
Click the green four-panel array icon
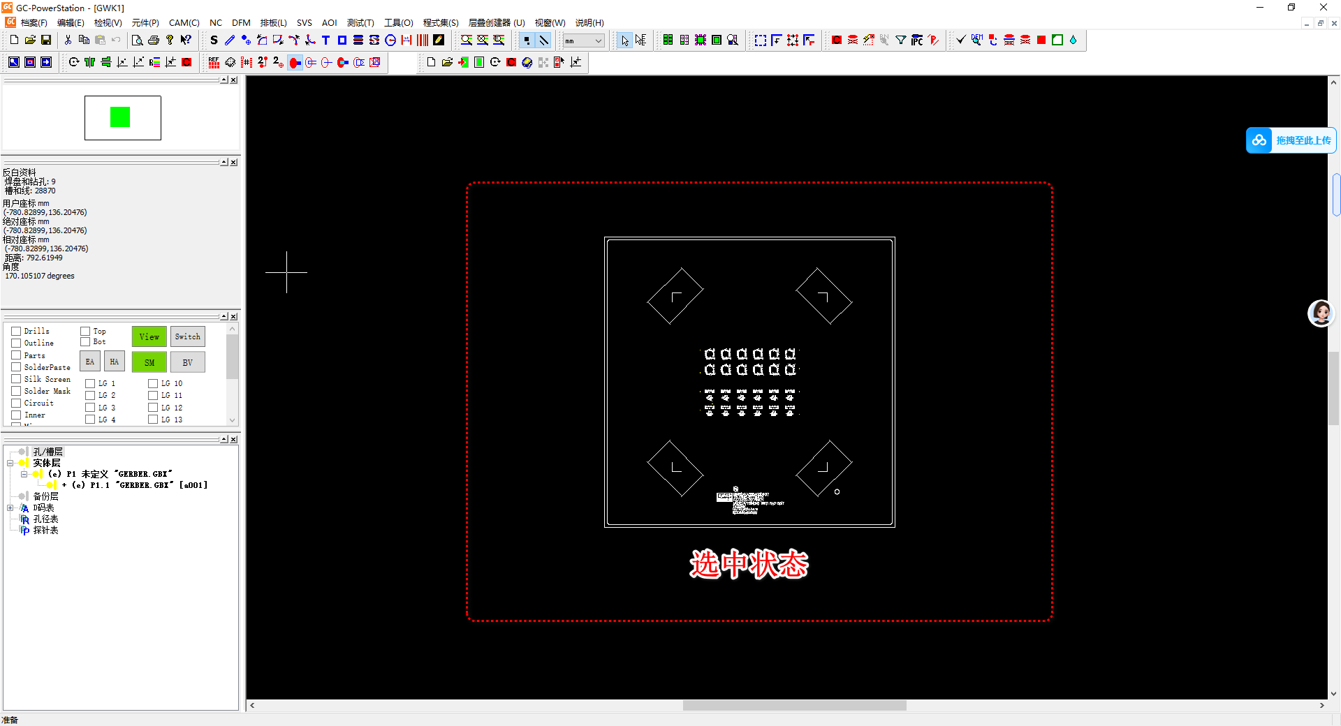(668, 40)
